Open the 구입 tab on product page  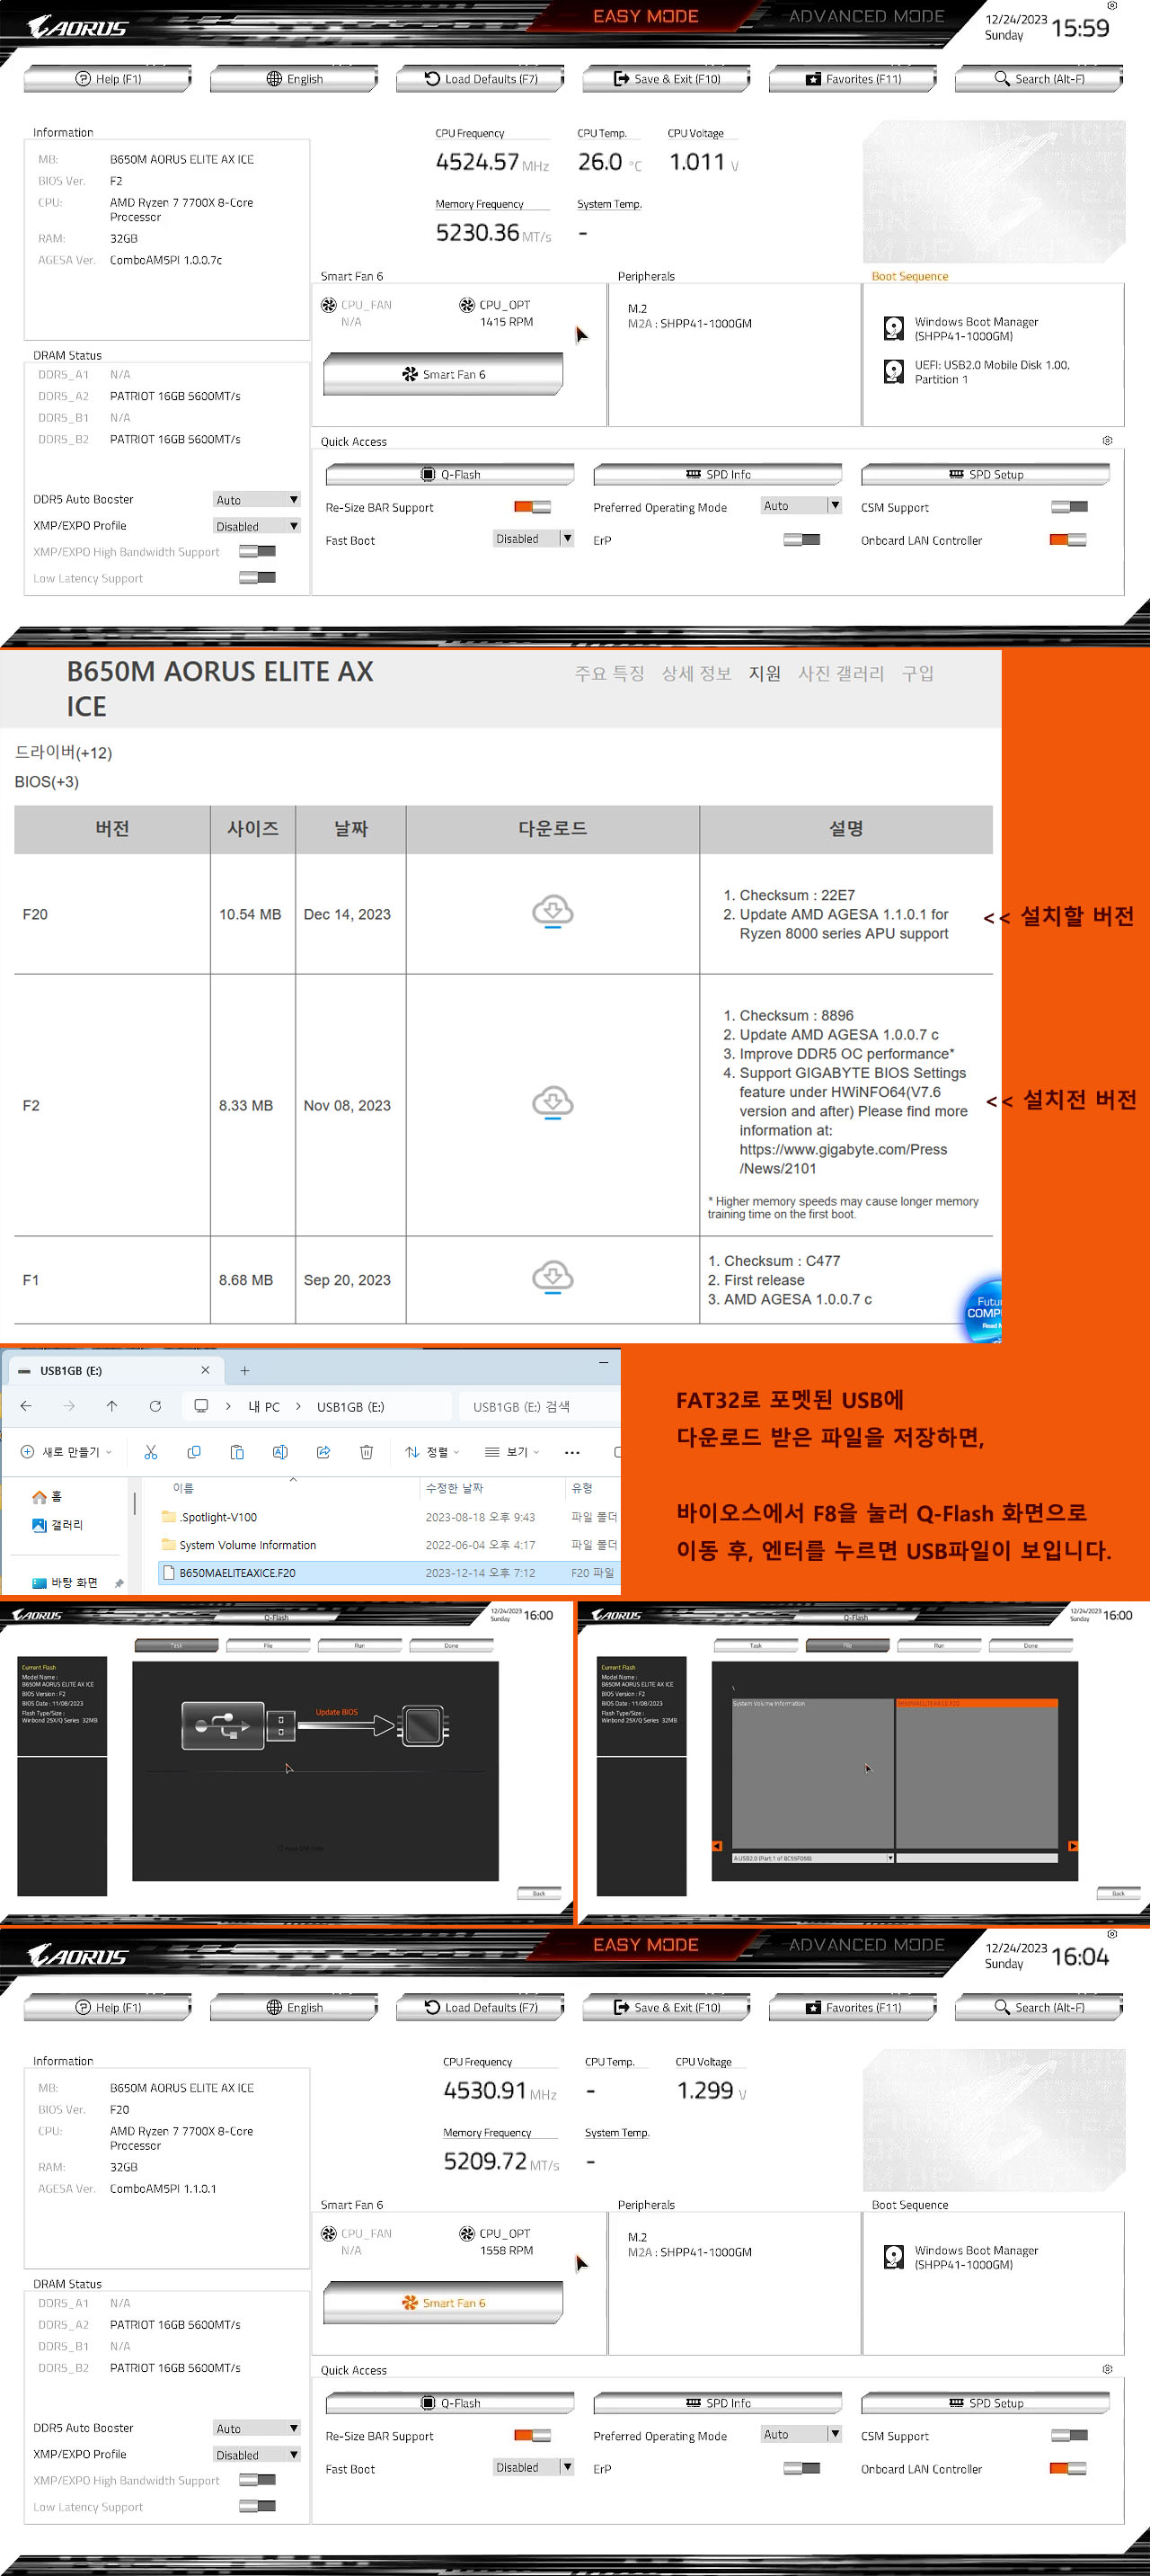(917, 673)
